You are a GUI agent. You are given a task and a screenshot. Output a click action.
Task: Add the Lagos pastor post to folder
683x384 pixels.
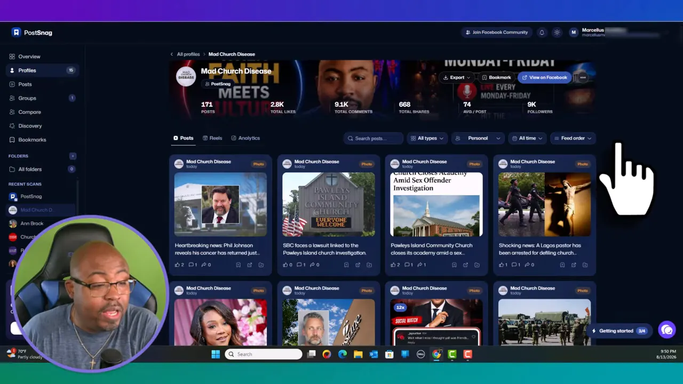coord(585,265)
